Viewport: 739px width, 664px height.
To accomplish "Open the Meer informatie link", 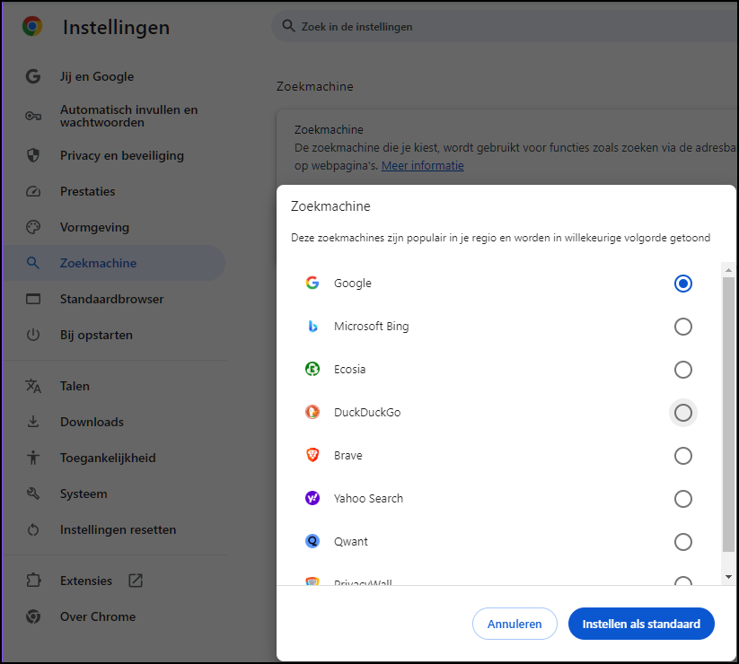I will click(422, 165).
